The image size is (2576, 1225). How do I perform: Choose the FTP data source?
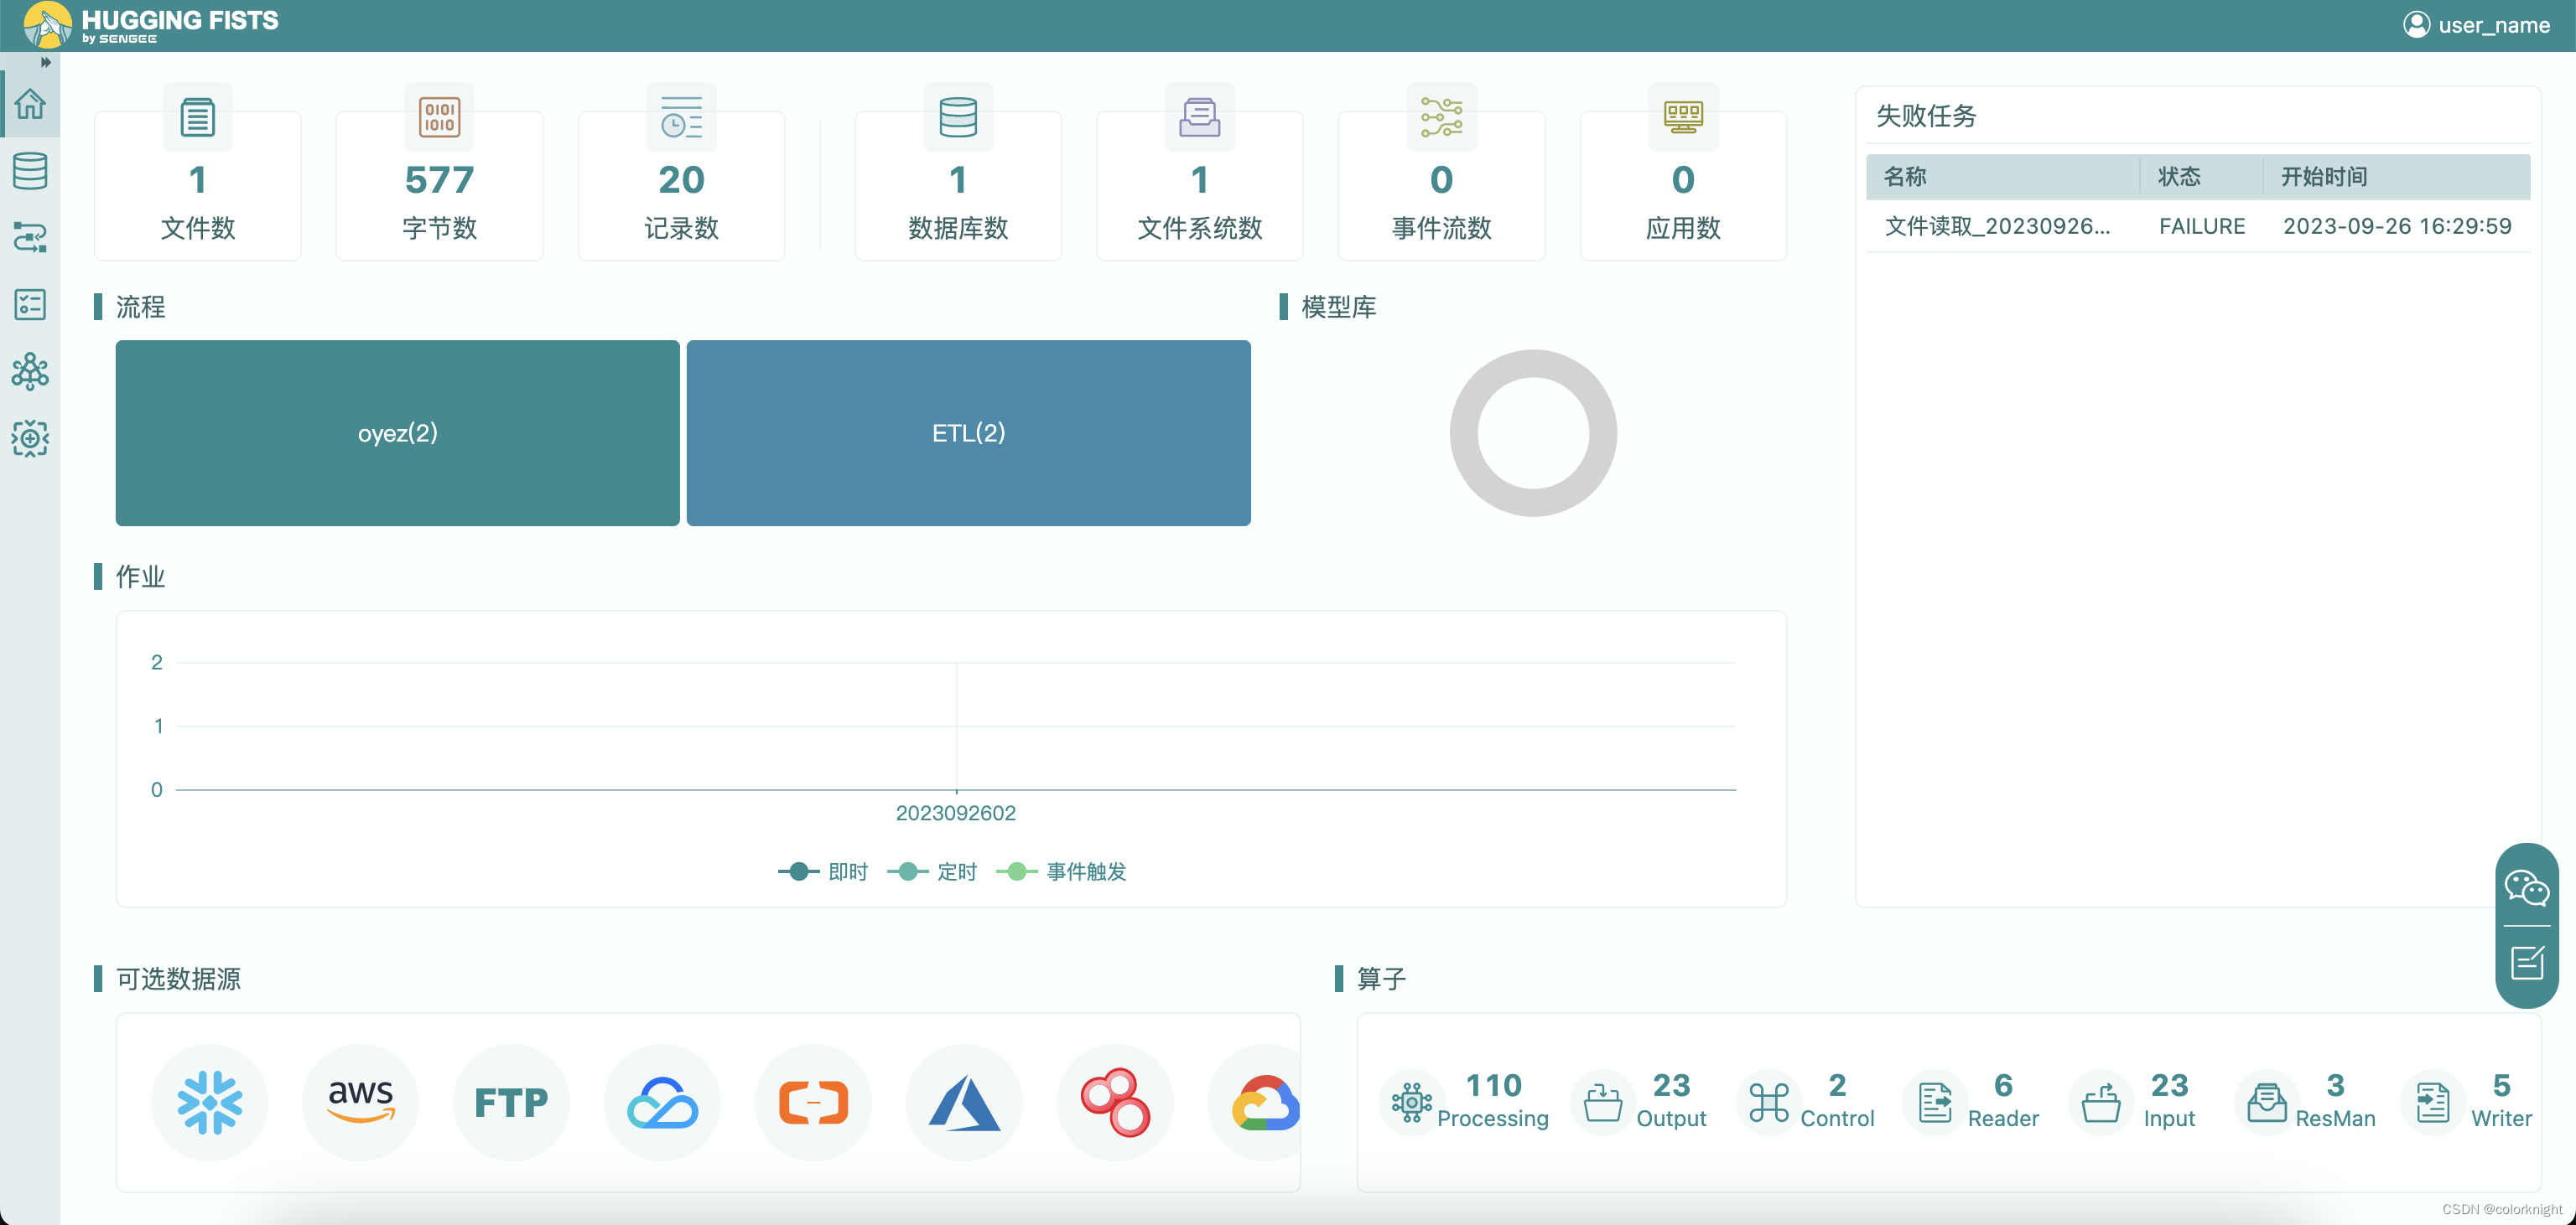[511, 1102]
